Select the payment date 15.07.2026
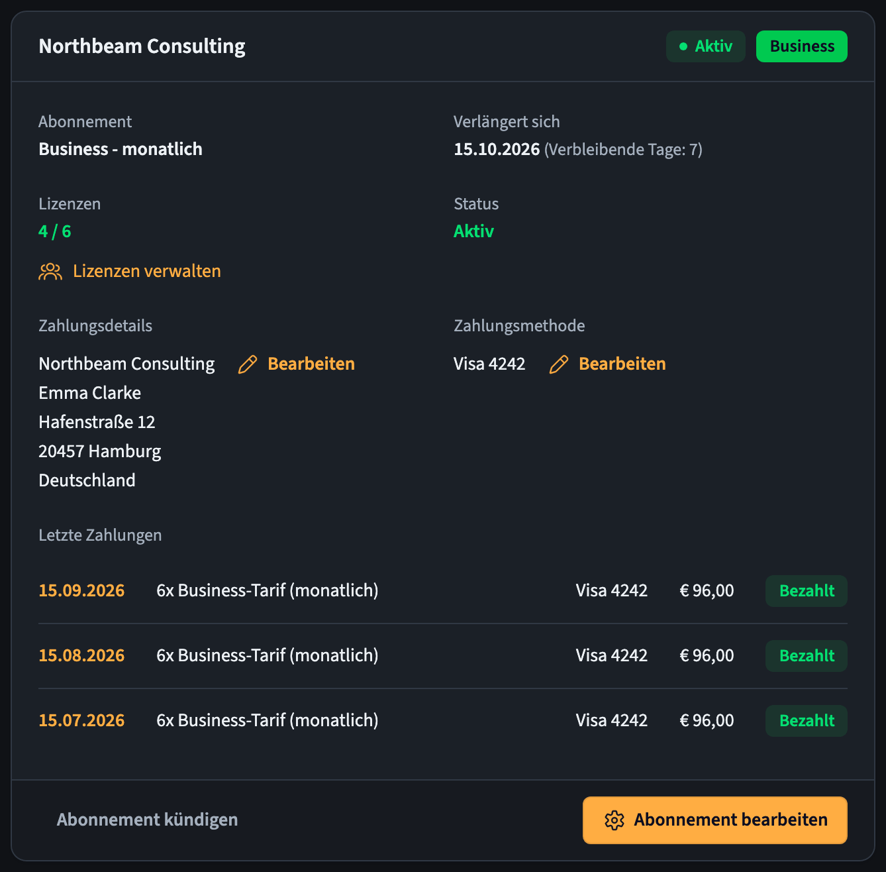The width and height of the screenshot is (886, 872). [x=81, y=720]
